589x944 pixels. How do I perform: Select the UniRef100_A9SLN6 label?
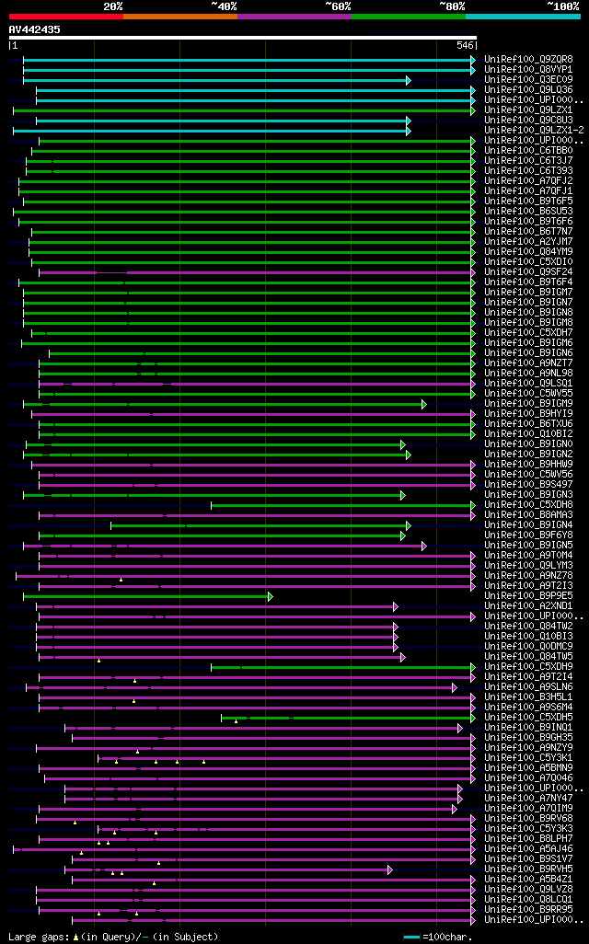[529, 687]
